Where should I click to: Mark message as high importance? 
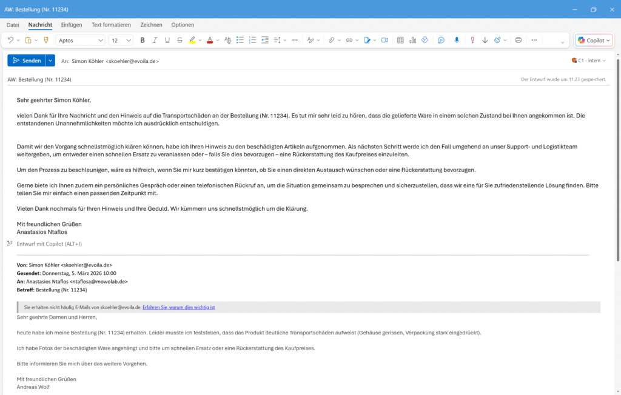coord(473,40)
